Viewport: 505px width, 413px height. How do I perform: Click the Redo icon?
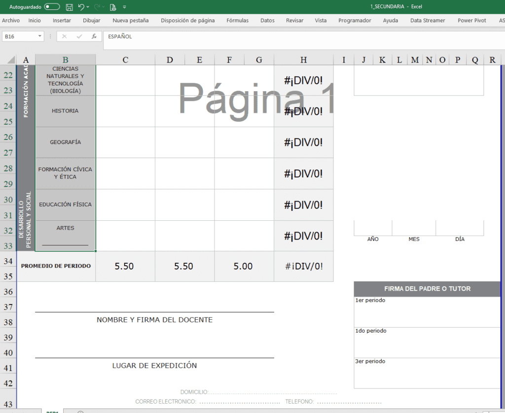coord(96,6)
